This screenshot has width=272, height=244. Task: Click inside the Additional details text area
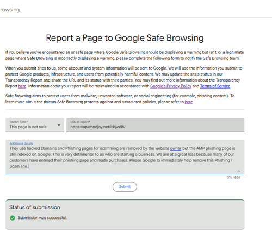(x=125, y=157)
